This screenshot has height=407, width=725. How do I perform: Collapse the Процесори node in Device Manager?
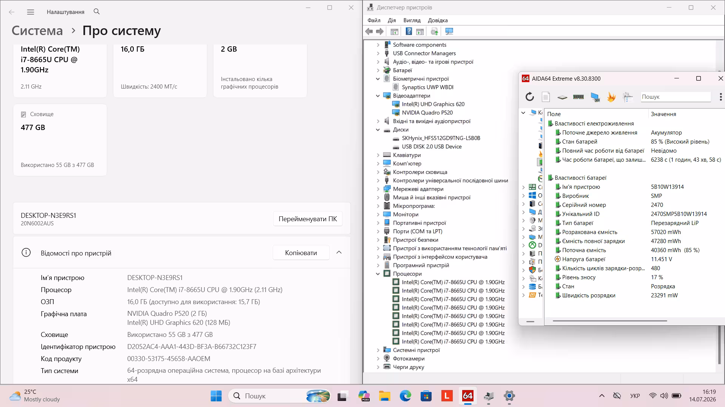coord(378,274)
